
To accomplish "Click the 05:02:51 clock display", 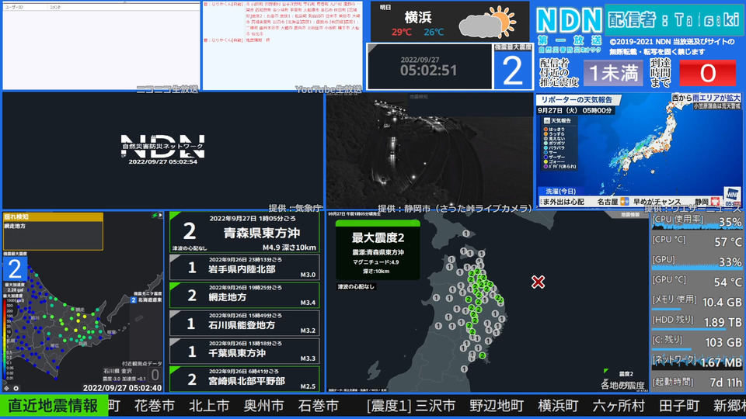I will pos(429,71).
